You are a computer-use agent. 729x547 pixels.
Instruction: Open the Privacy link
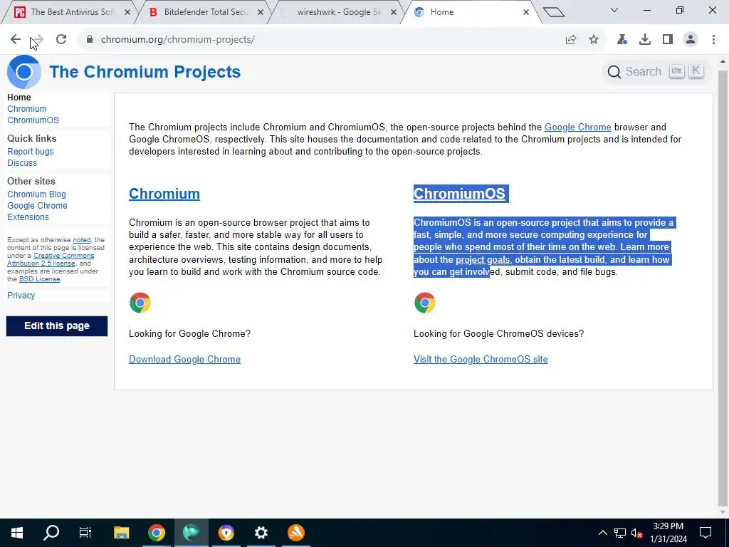(x=21, y=296)
